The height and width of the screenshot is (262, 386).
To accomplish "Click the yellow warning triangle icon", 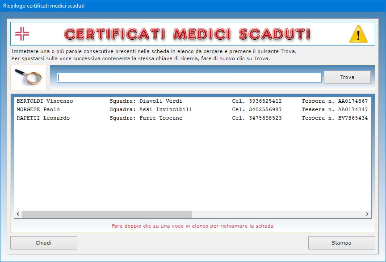I will coord(358,34).
